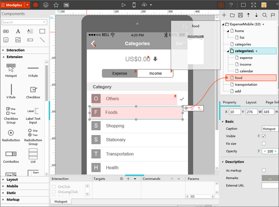Viewport: 279px width, 207px height.
Task: Select the Text area component icon
Action: (x=30, y=31)
